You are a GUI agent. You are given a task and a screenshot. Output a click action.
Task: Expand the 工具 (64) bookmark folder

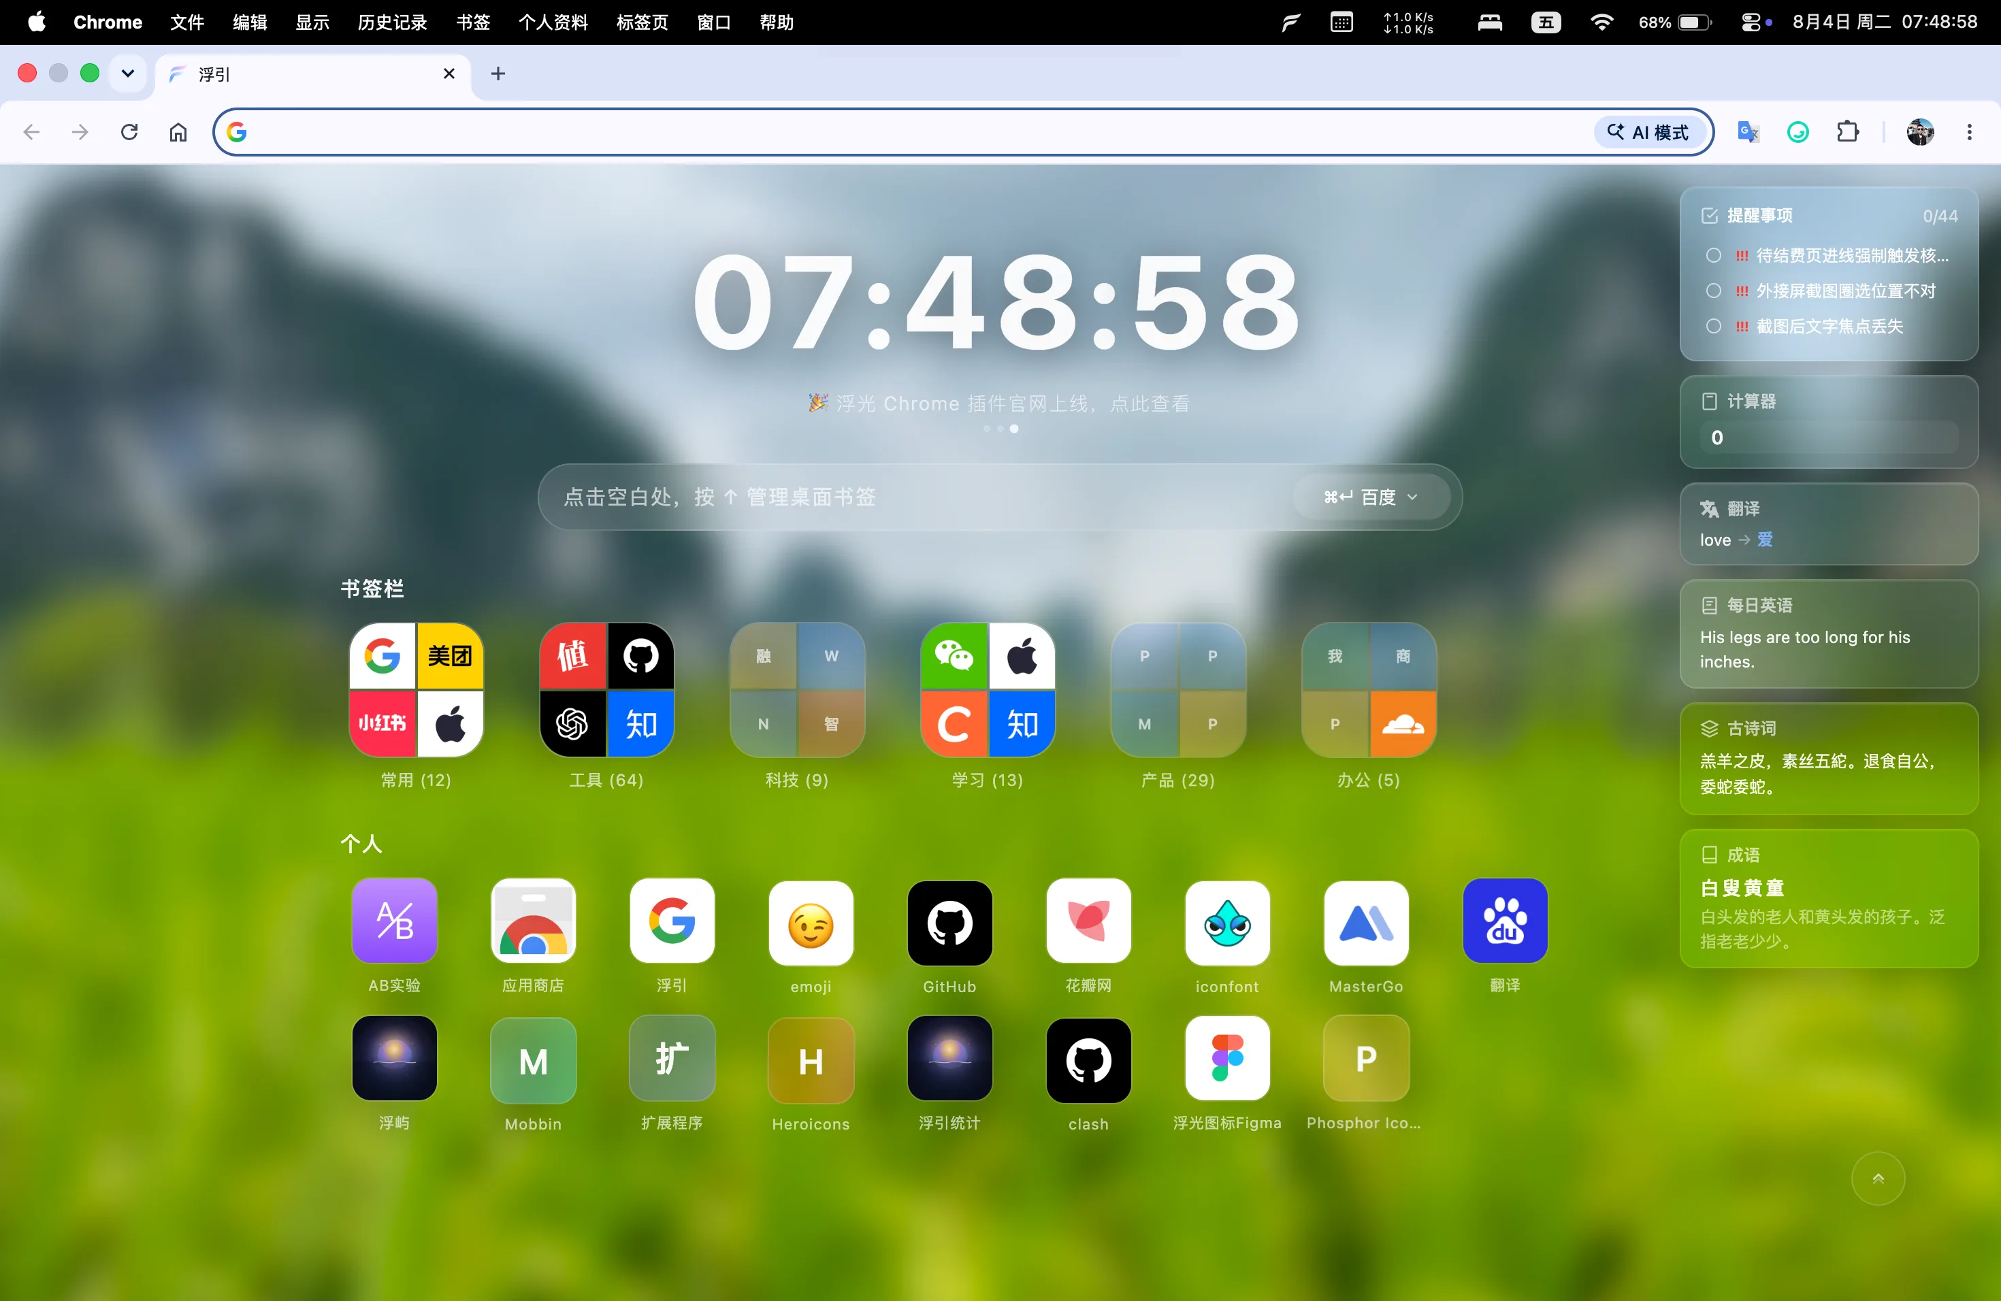pyautogui.click(x=606, y=689)
